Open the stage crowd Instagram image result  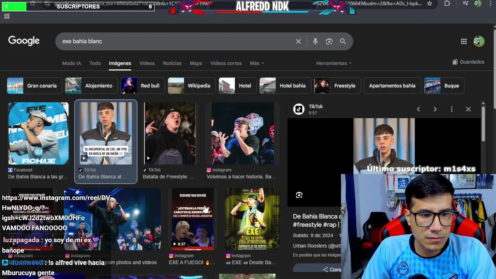point(112,219)
